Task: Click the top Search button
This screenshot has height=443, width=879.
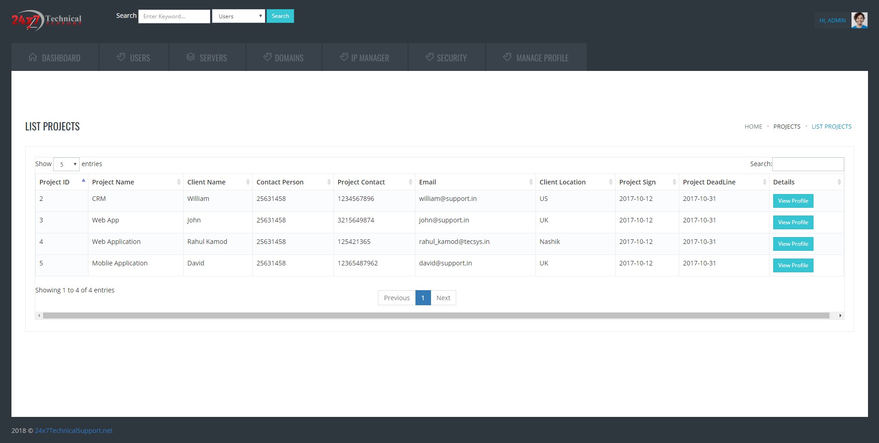Action: click(x=280, y=16)
